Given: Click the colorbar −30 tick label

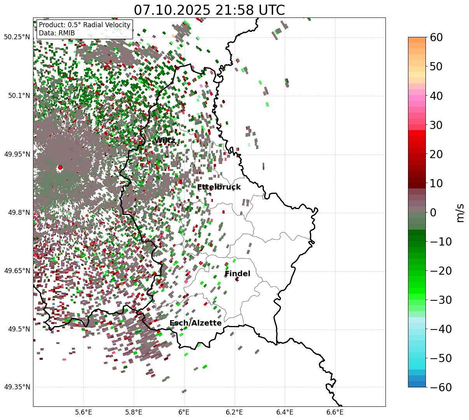Looking at the screenshot, I should click(x=441, y=300).
